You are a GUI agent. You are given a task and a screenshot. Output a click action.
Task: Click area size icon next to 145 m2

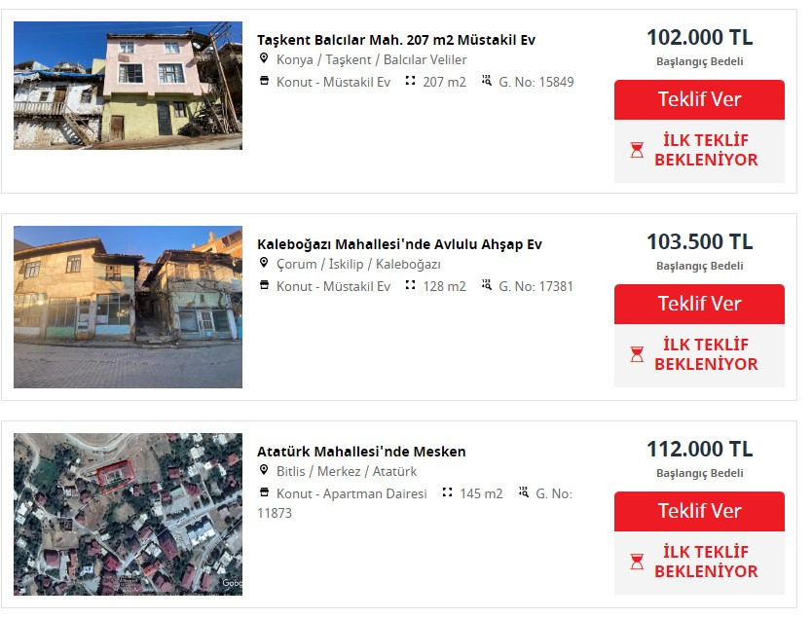click(x=447, y=492)
